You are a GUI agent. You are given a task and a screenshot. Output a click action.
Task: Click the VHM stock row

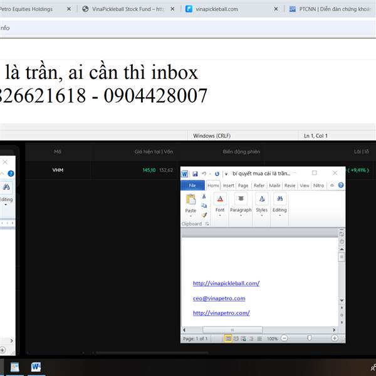(201, 170)
